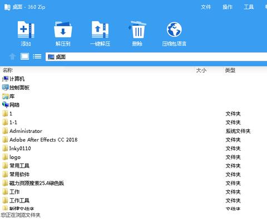Open the 操作 menu
The image size is (267, 221).
(228, 7)
